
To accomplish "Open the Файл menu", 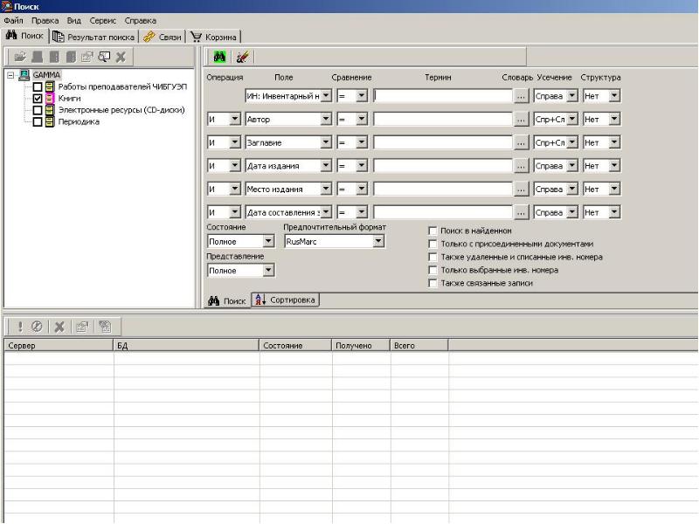I will [x=13, y=20].
